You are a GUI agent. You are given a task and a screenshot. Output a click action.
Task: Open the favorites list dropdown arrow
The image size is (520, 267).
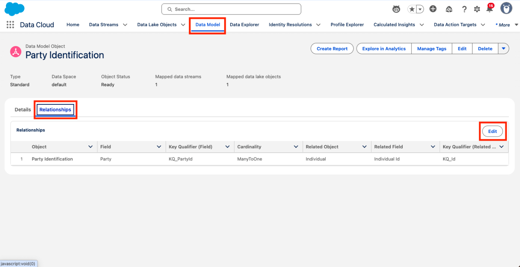click(x=420, y=9)
